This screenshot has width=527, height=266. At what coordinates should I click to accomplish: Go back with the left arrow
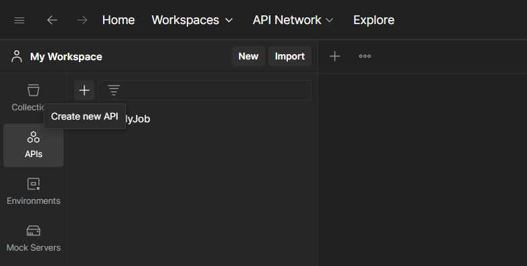pyautogui.click(x=52, y=20)
